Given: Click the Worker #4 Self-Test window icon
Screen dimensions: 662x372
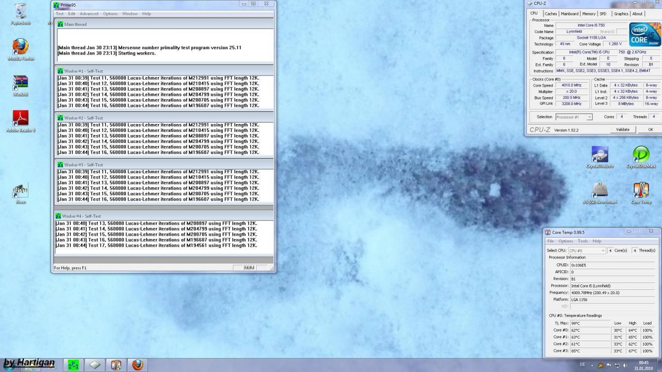Looking at the screenshot, I should (x=58, y=216).
